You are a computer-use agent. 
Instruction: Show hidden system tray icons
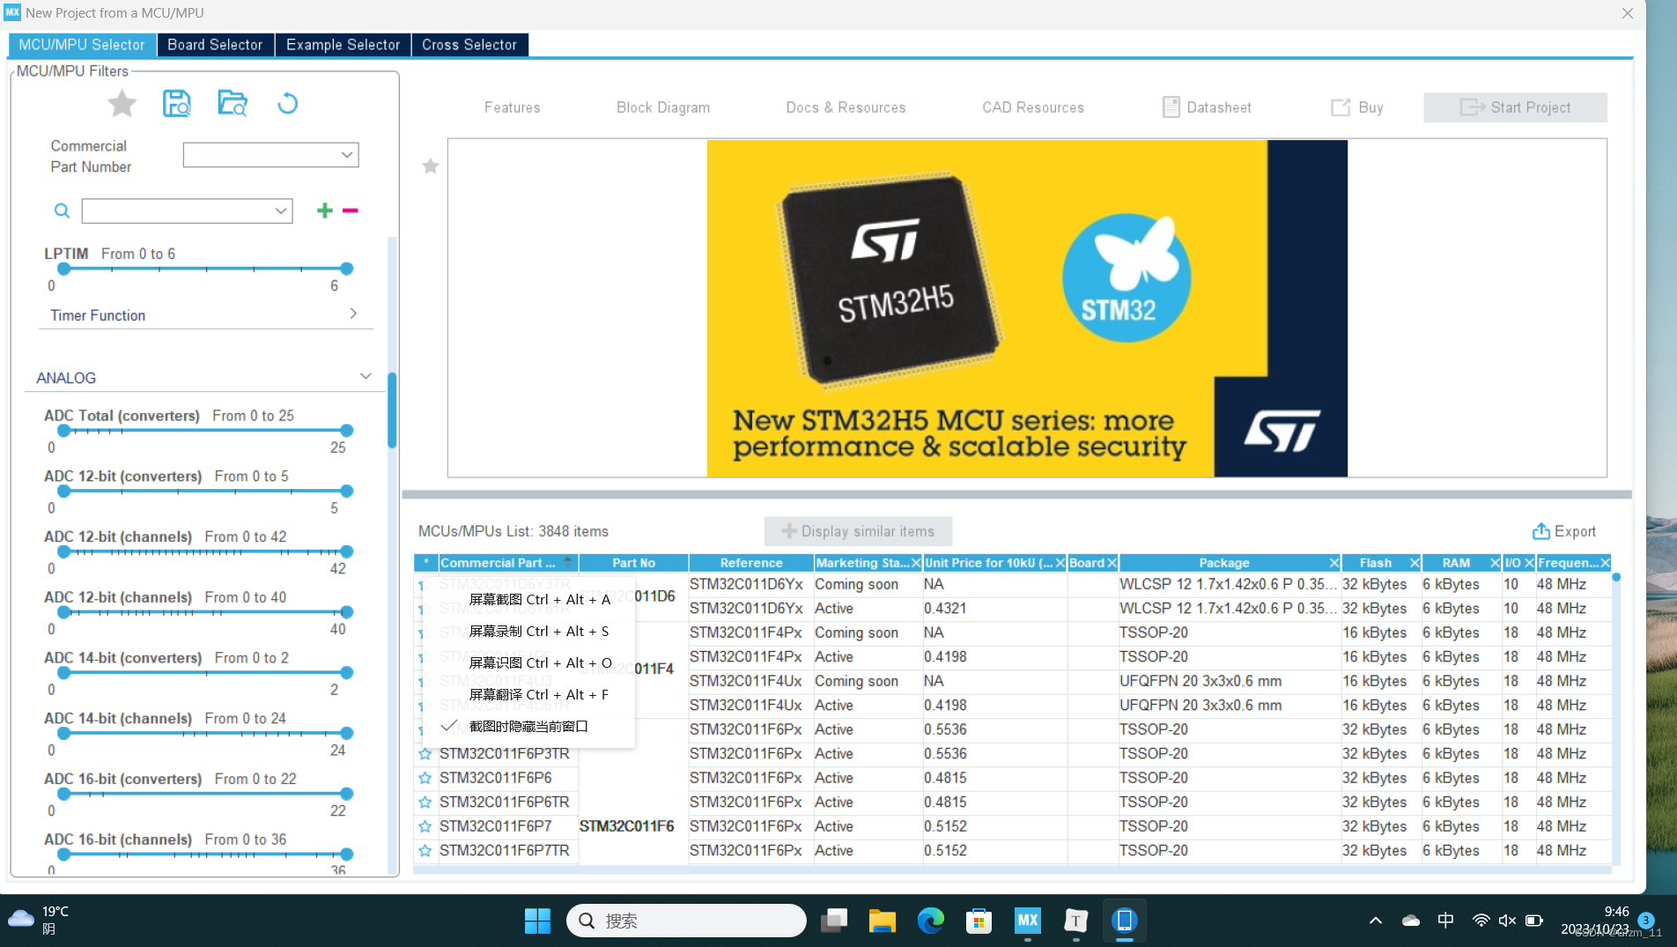(1375, 921)
